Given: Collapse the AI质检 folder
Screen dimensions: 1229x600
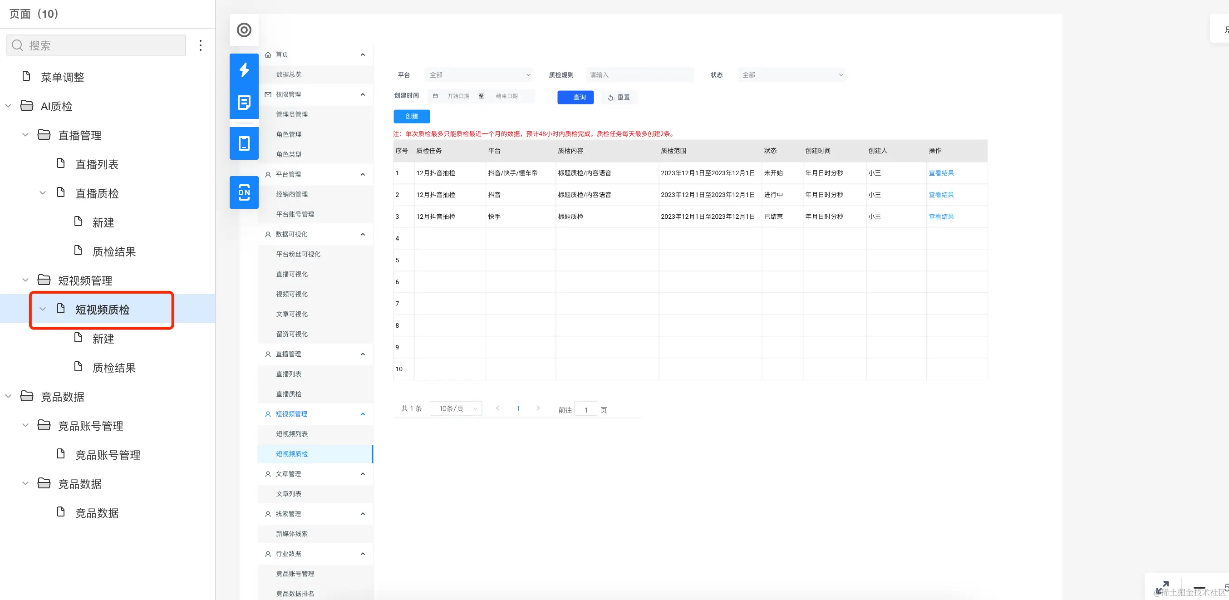Looking at the screenshot, I should (x=8, y=106).
